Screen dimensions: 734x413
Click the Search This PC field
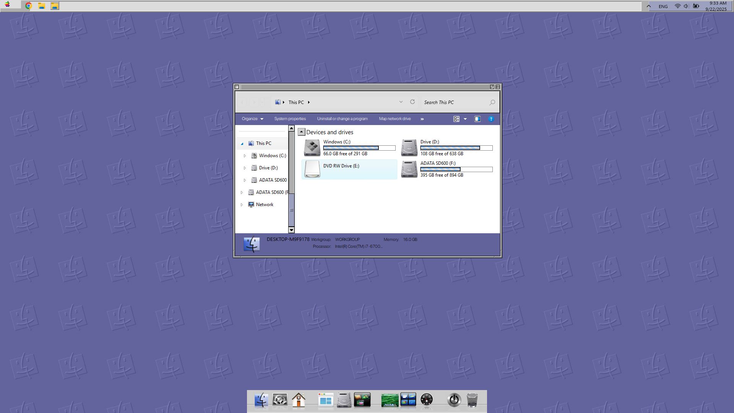click(x=455, y=102)
